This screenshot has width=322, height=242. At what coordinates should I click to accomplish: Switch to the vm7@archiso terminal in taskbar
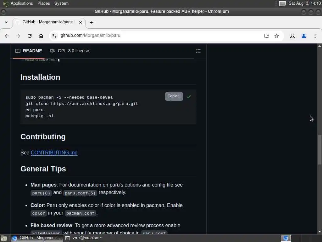(84, 238)
